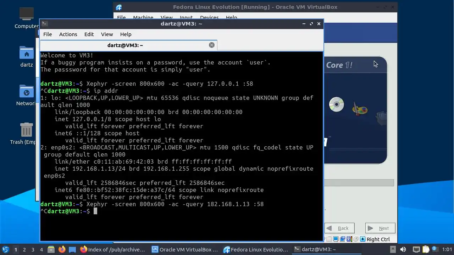Launch Firefox from the taskbar quick launcher
The image size is (454, 255).
[62, 249]
